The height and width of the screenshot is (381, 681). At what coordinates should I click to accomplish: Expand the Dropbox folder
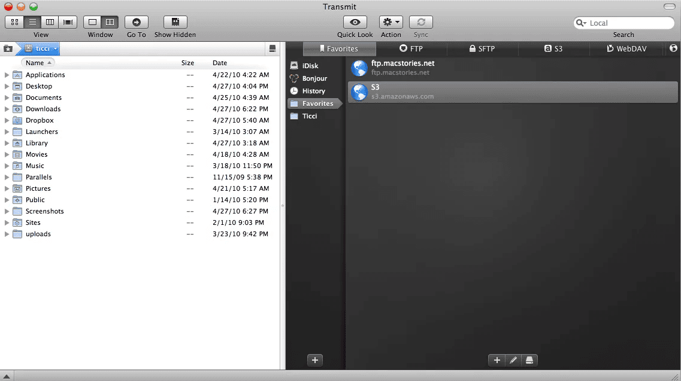pos(7,120)
